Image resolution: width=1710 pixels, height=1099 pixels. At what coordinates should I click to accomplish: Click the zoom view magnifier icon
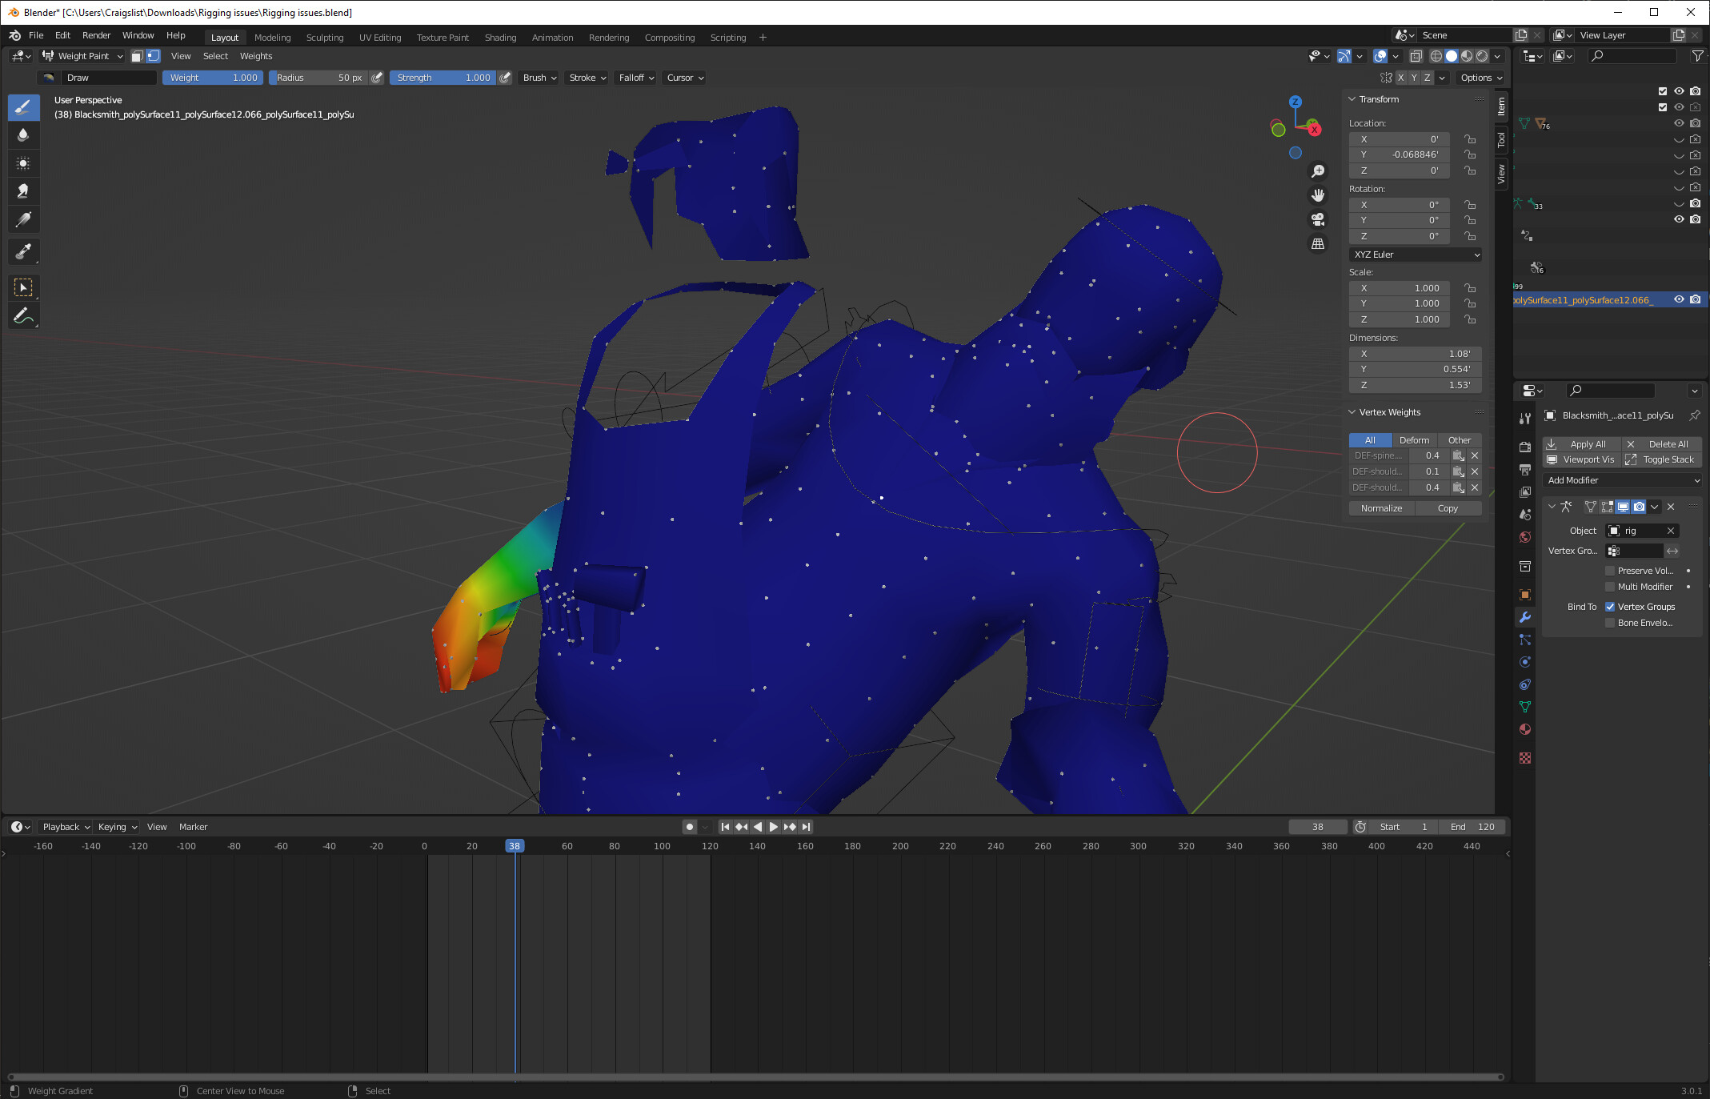1318,171
